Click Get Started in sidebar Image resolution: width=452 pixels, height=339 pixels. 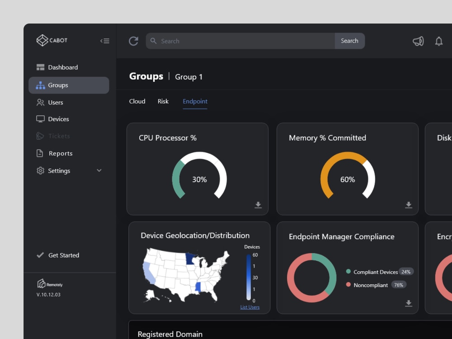tap(64, 255)
